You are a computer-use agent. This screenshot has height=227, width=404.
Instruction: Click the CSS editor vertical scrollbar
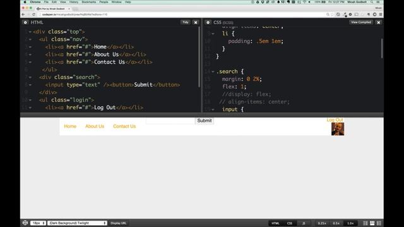[x=382, y=49]
